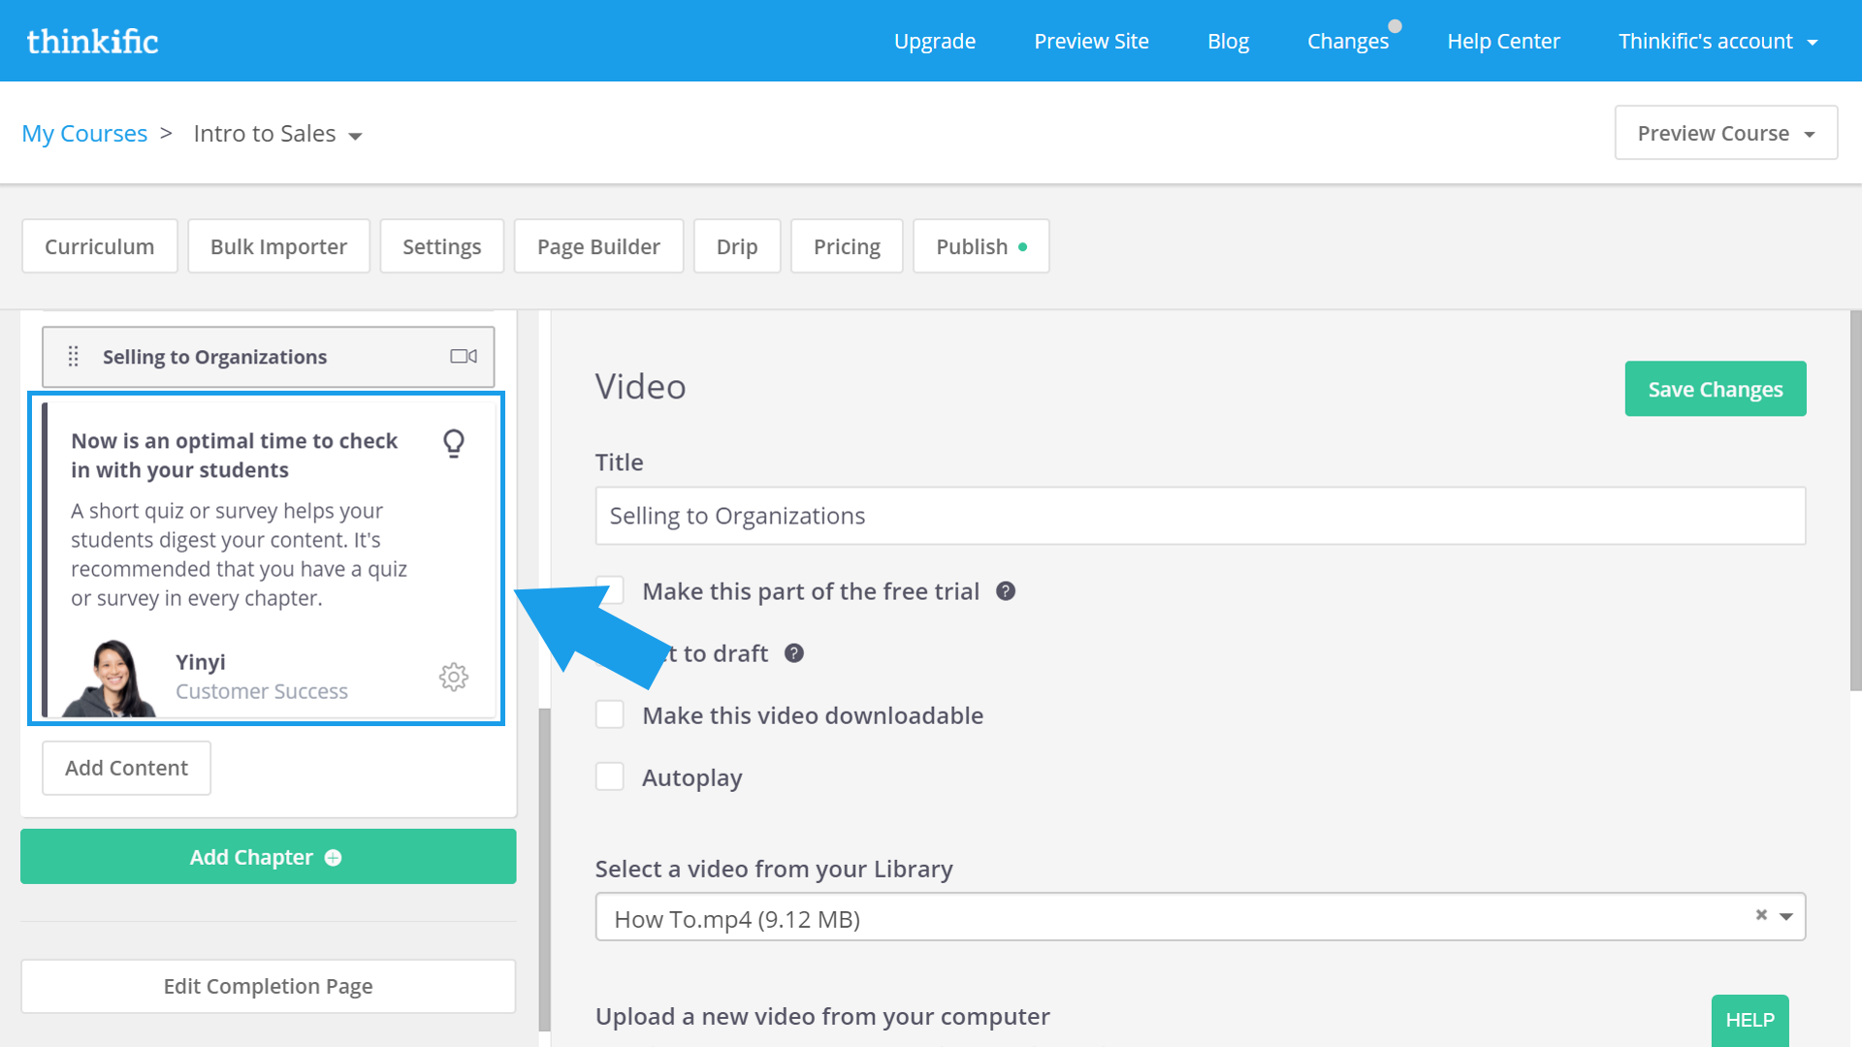Open the video library dropdown arrow
Viewport: 1862px width, 1047px height.
tap(1785, 917)
